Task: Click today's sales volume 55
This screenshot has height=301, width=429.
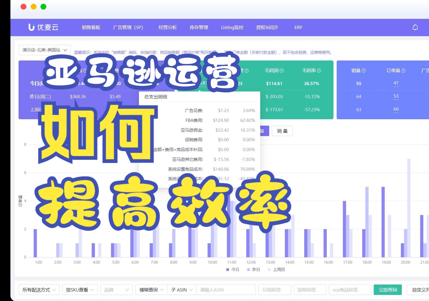Action: 359,84
